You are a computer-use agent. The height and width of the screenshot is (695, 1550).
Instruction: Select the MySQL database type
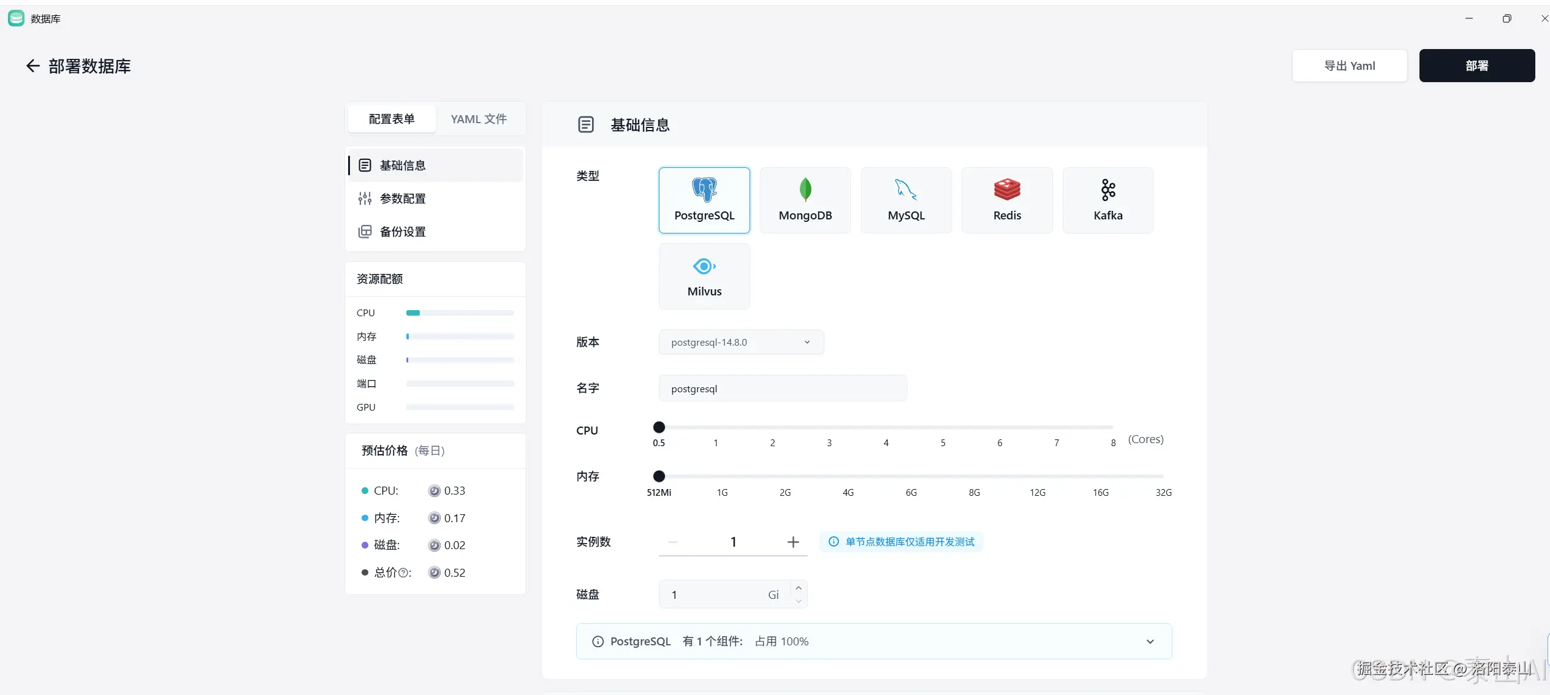click(x=906, y=200)
